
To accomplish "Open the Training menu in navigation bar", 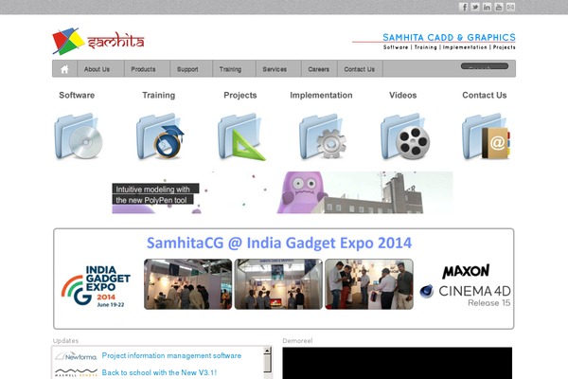I will (x=230, y=69).
